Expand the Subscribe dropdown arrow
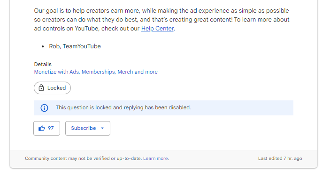Image resolution: width=330 pixels, height=182 pixels. [102, 128]
